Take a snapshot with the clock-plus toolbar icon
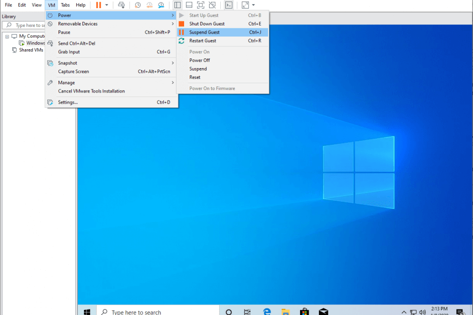The width and height of the screenshot is (473, 315). pos(137,5)
